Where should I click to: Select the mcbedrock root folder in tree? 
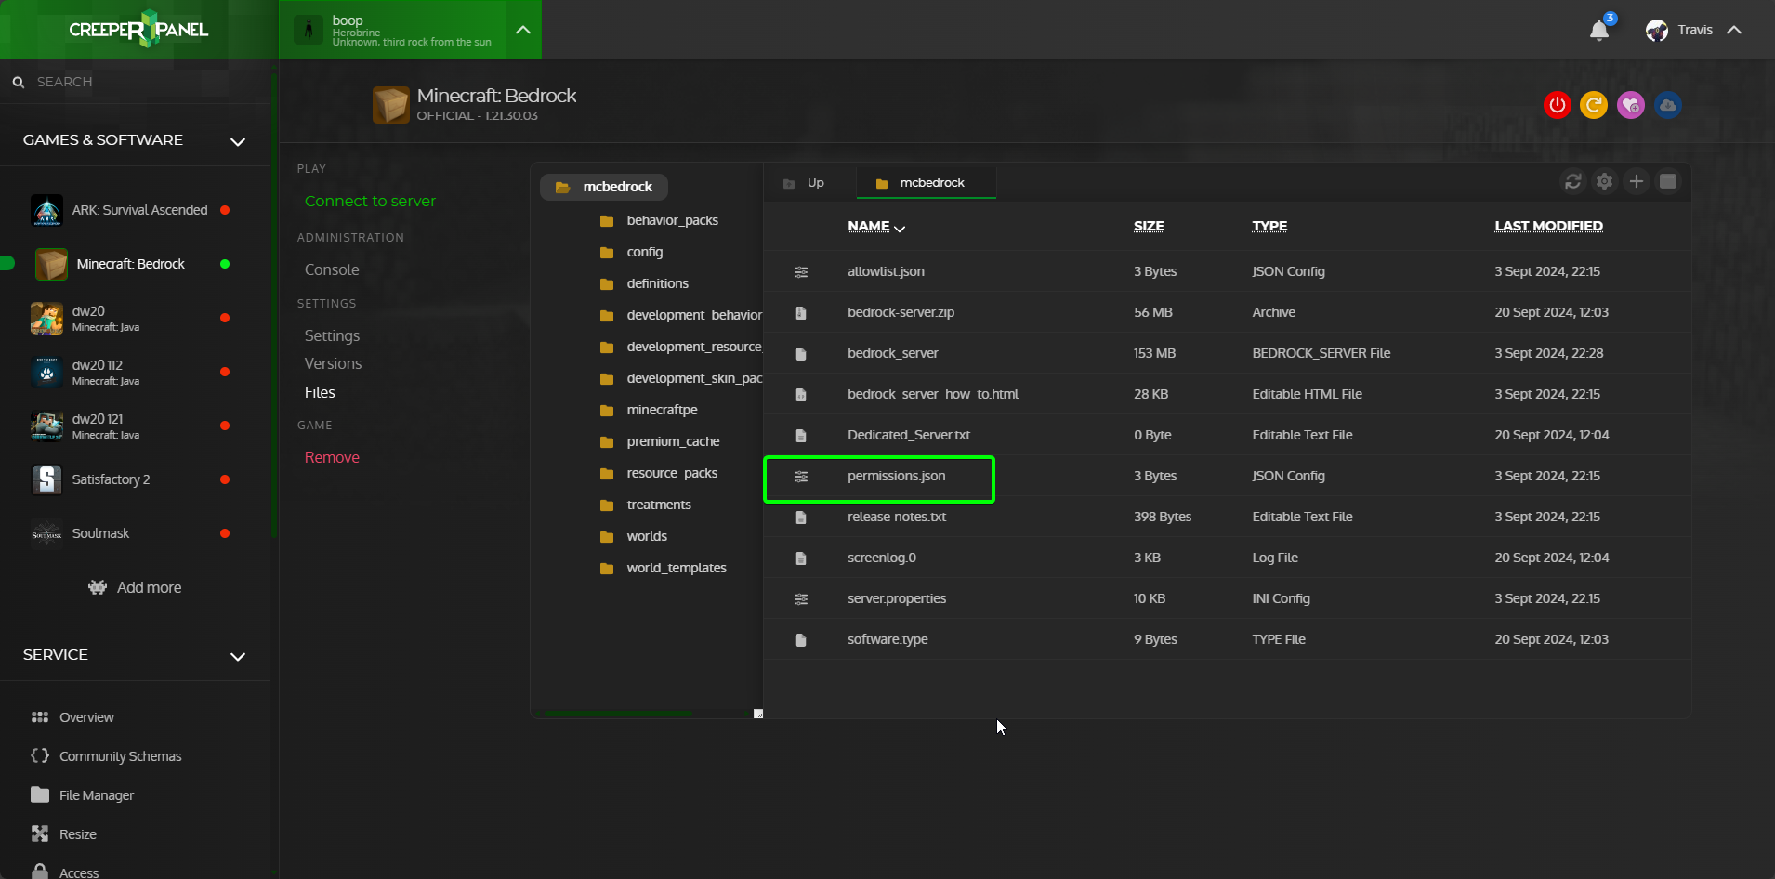(x=604, y=187)
